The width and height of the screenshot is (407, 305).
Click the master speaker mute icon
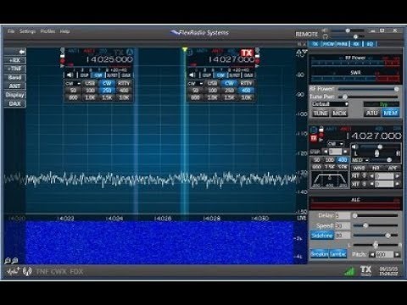(x=325, y=30)
